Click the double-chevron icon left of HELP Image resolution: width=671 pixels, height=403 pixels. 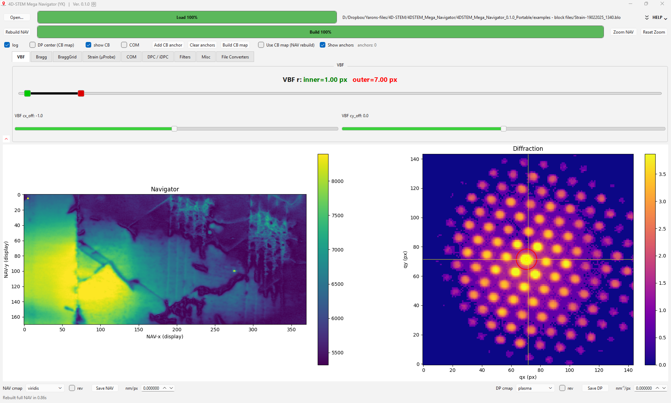point(647,17)
